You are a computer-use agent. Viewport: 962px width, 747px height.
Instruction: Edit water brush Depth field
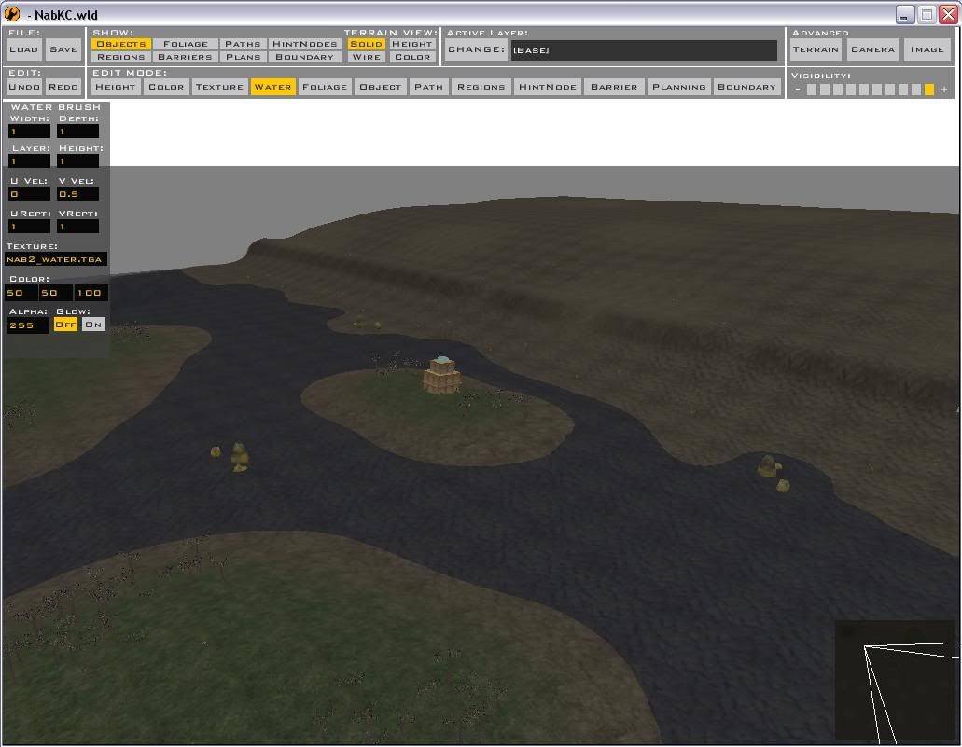pyautogui.click(x=78, y=131)
